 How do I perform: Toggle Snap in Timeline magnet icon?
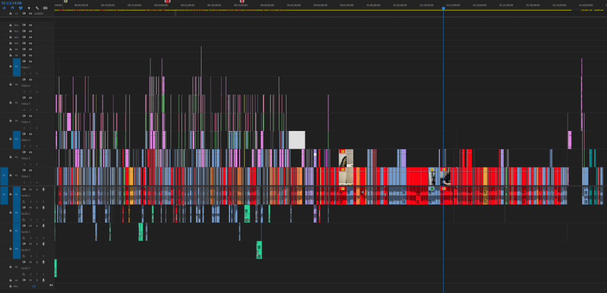tap(12, 8)
